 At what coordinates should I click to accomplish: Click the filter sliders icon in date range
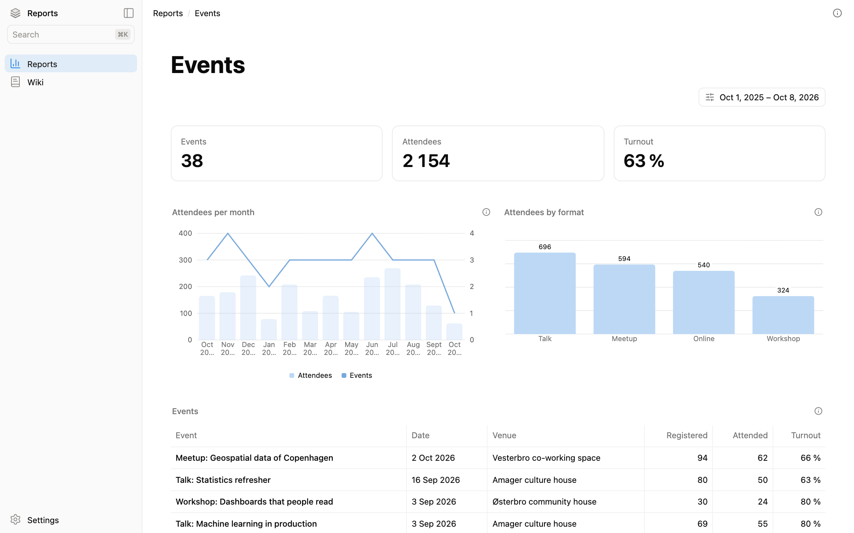point(710,97)
